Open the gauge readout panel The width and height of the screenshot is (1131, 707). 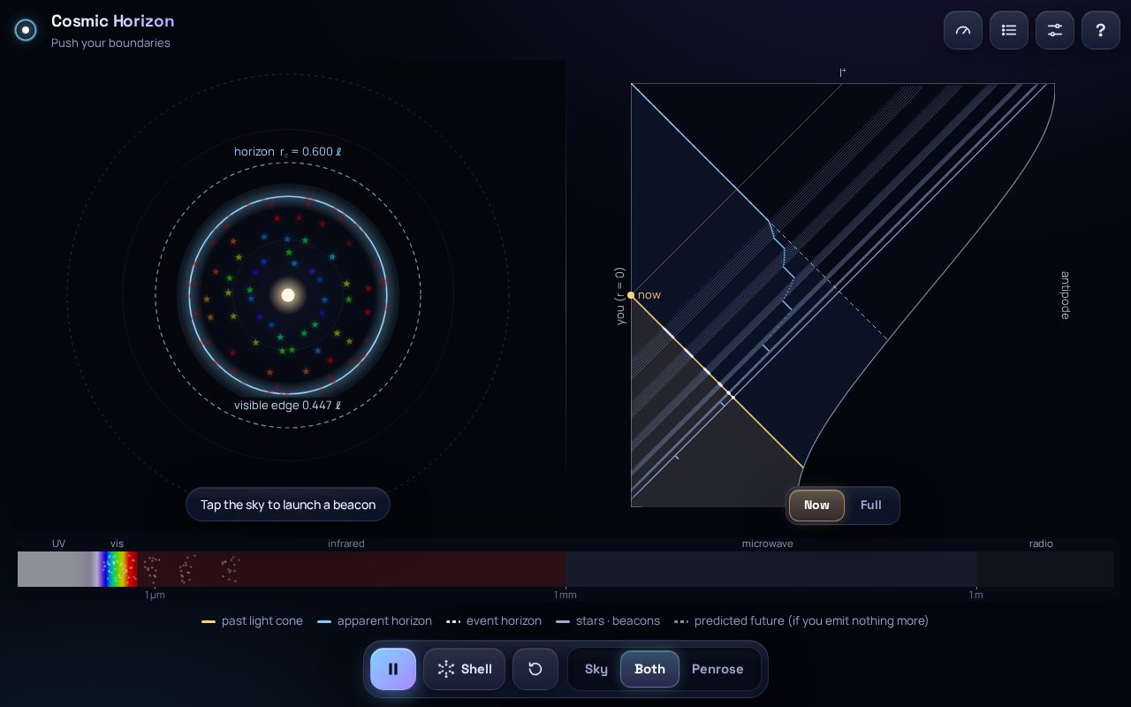(x=963, y=30)
